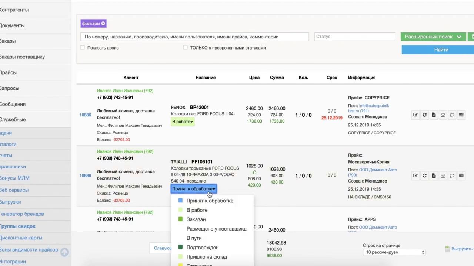Open Группы скидок sidebar link
Screen dimensions: 474x266
point(17,226)
